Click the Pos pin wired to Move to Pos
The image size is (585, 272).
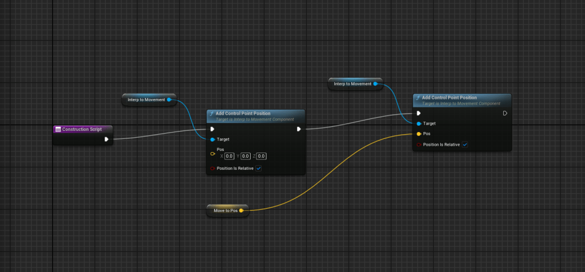(x=418, y=134)
